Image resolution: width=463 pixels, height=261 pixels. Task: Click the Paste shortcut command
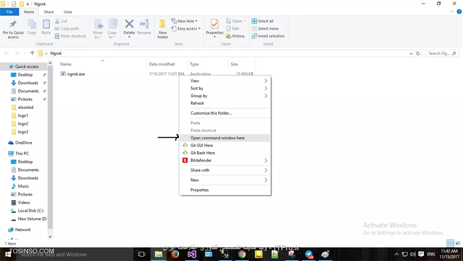tap(70, 36)
